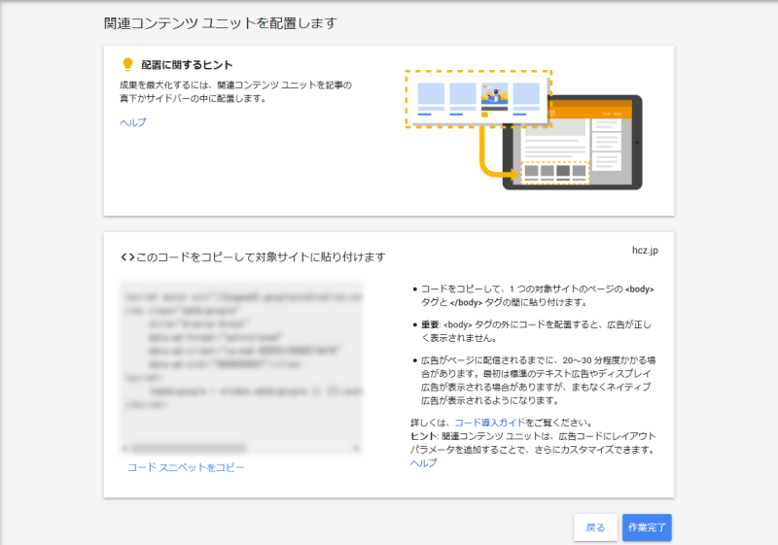Click the 20～30 分程度 delivery note text

click(539, 380)
